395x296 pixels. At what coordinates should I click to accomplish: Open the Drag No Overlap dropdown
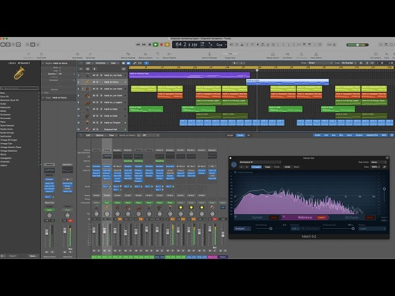(349, 63)
